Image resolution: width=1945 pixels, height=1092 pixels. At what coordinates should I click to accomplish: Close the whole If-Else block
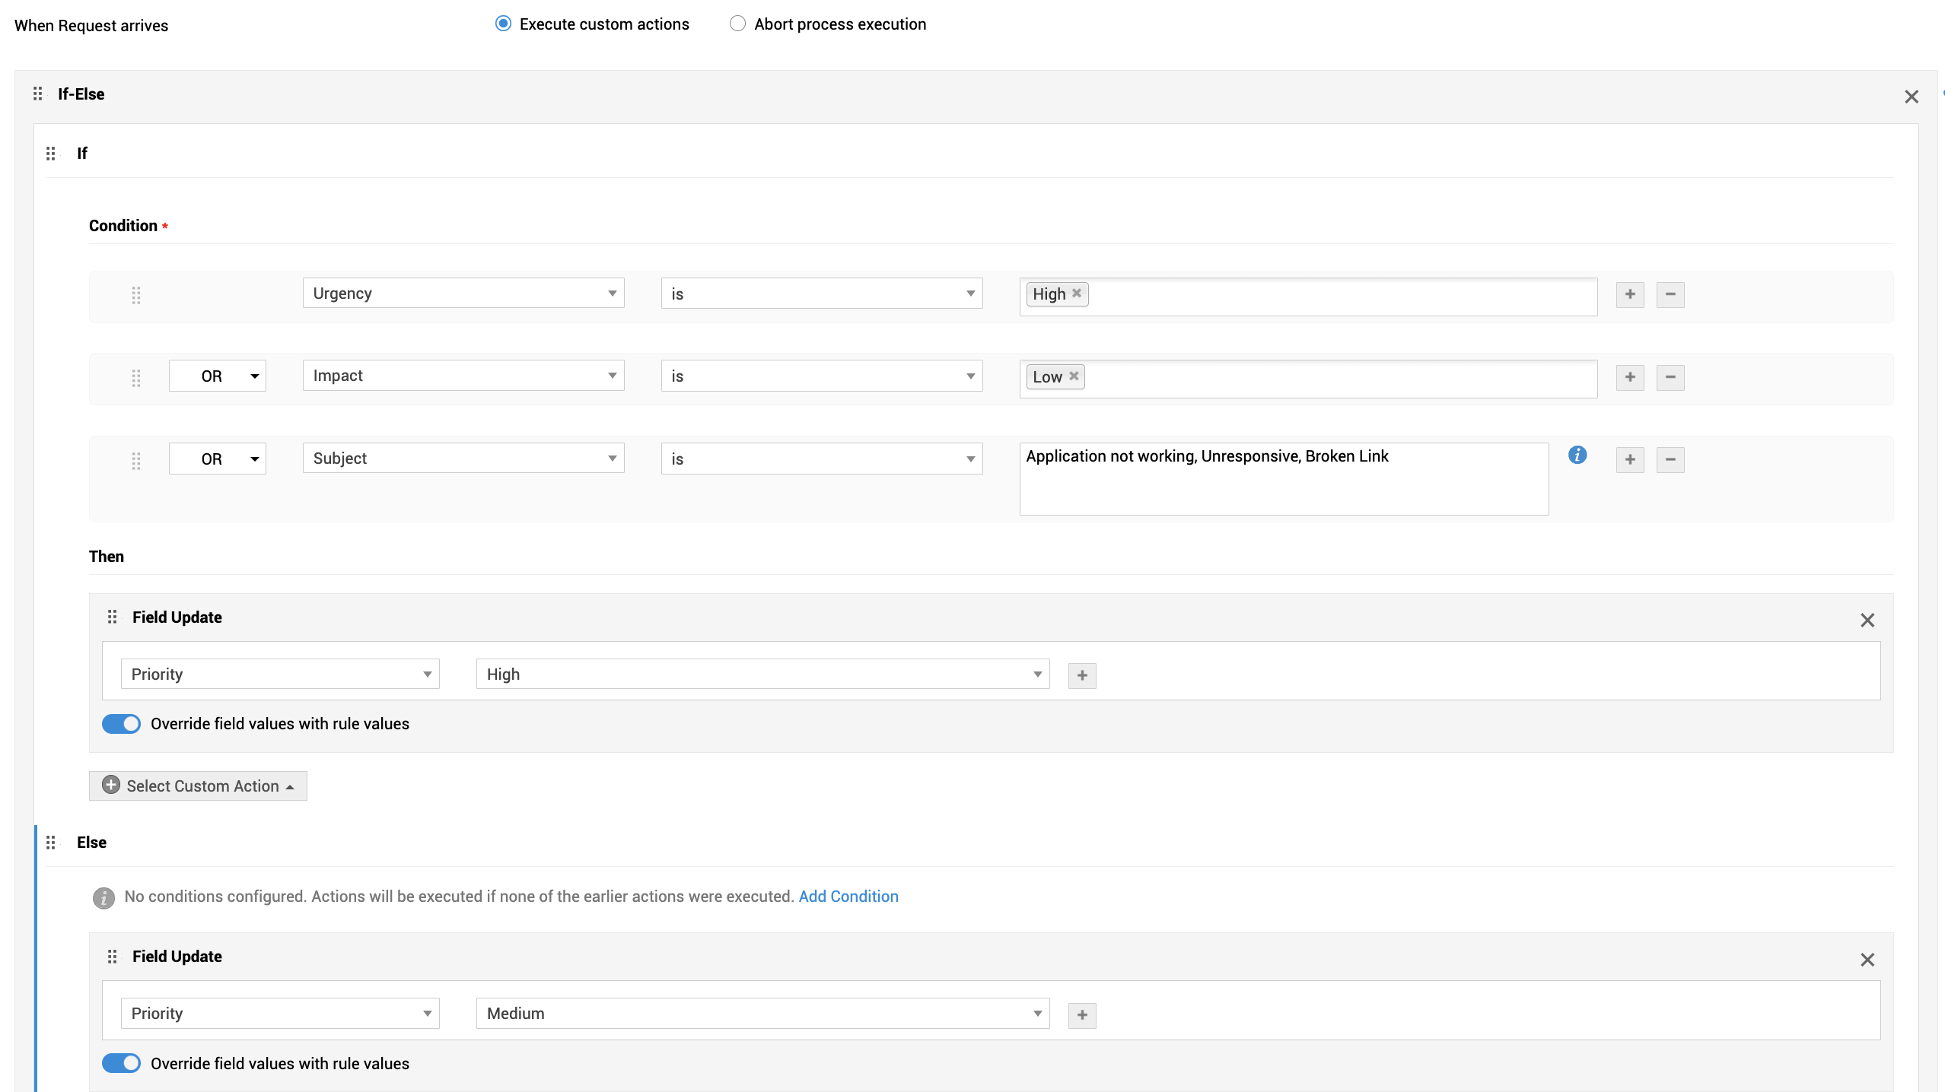[x=1911, y=97]
